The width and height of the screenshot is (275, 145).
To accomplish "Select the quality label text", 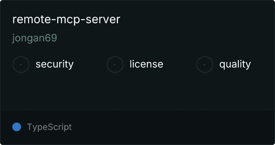I will coord(235,64).
